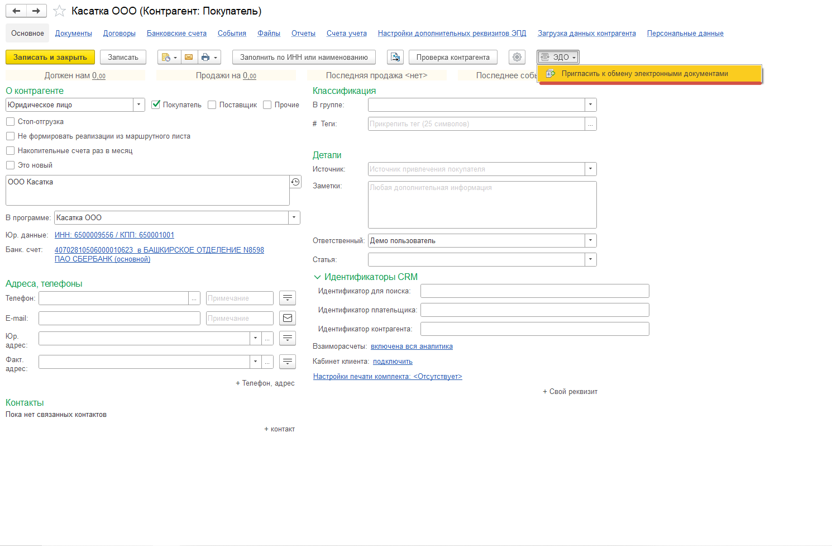832x546 pixels.
Task: Open the Банковские счета tab
Action: tap(176, 34)
